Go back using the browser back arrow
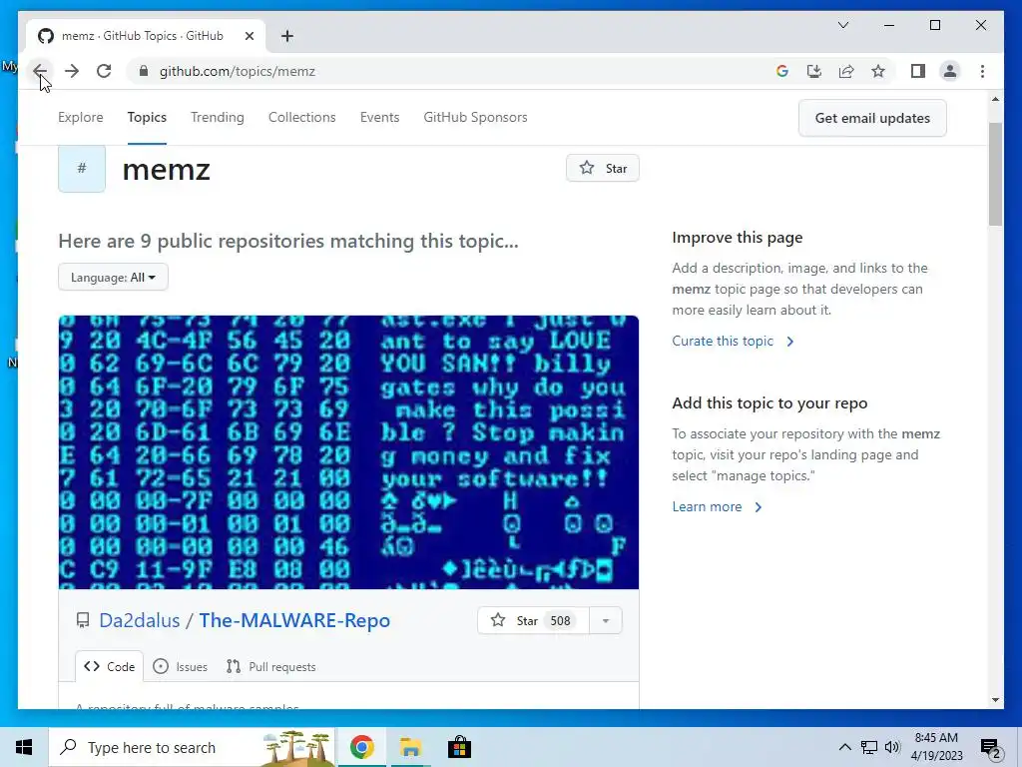The height and width of the screenshot is (767, 1022). [40, 71]
